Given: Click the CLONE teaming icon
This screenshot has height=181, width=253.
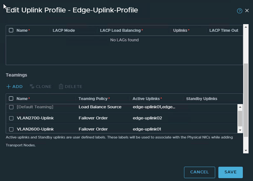Looking at the screenshot, I should [x=32, y=87].
